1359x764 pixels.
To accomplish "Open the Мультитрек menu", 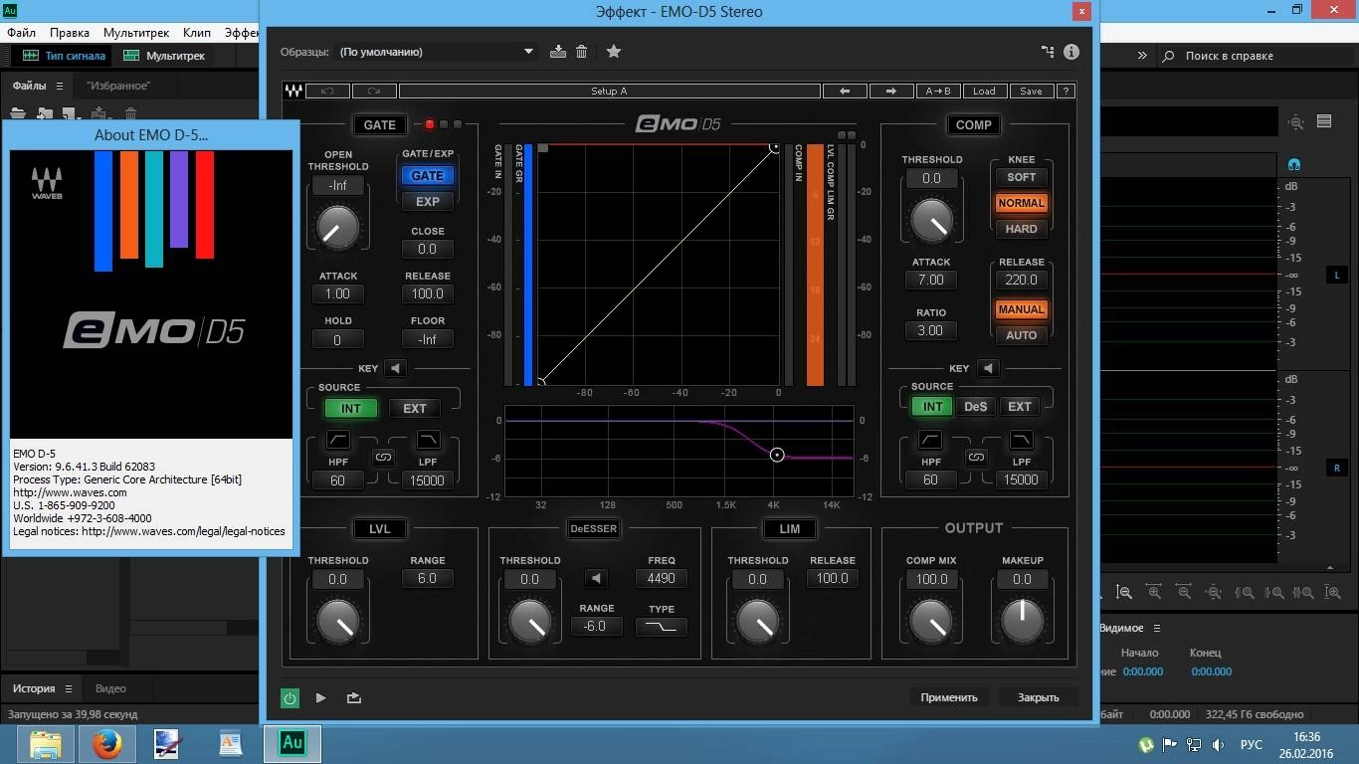I will [x=136, y=33].
